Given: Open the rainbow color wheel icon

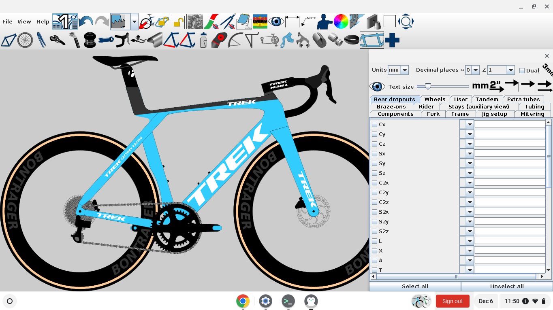Looking at the screenshot, I should 341,21.
